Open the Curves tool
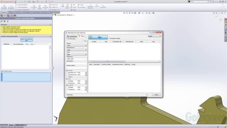Viewport: 227px width, 128px height. pos(96,6)
